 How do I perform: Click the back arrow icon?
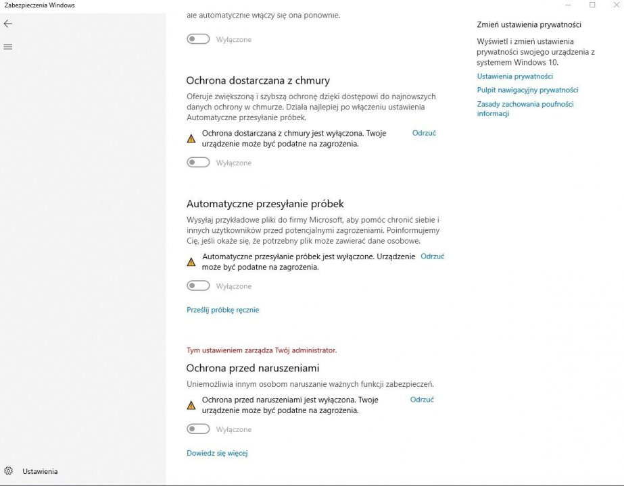8,24
